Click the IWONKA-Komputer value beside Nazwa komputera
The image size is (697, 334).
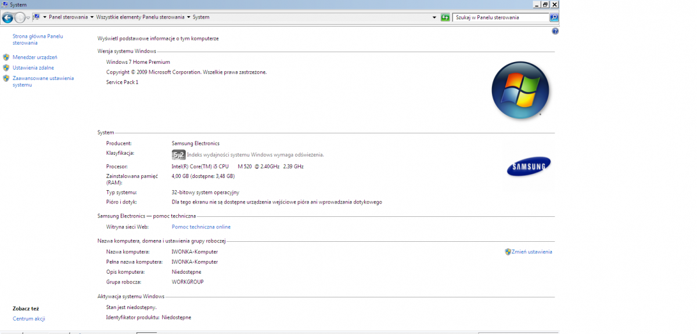click(195, 252)
